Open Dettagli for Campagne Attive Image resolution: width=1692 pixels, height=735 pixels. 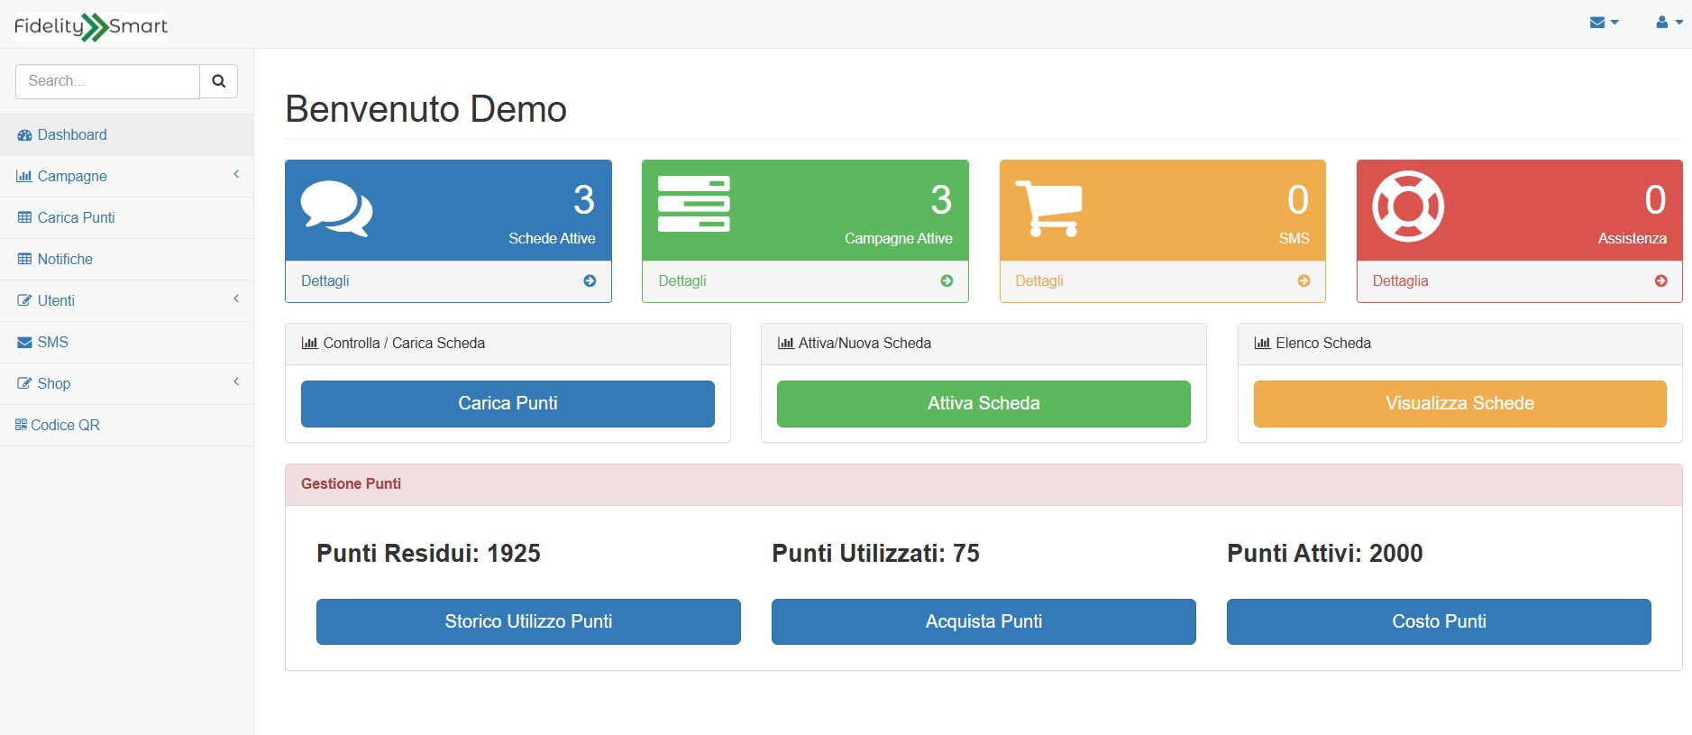click(682, 281)
